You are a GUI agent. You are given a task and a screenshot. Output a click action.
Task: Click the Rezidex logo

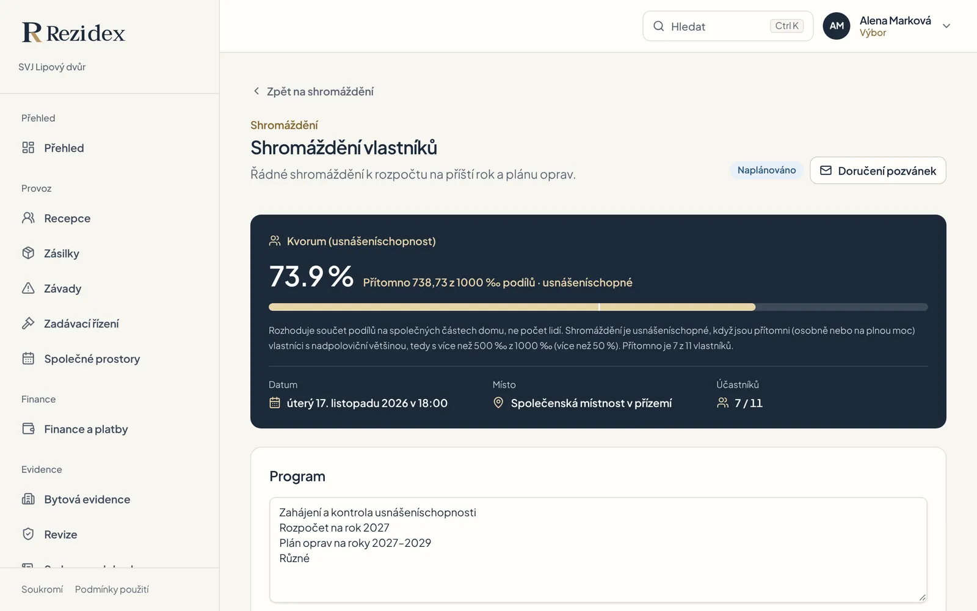[73, 32]
